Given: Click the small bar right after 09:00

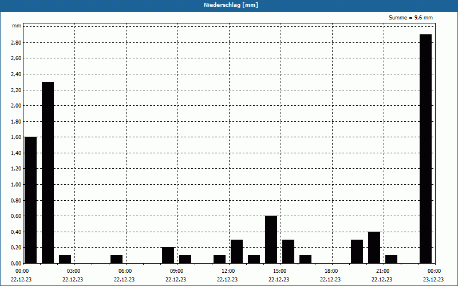Looking at the screenshot, I should [x=185, y=259].
